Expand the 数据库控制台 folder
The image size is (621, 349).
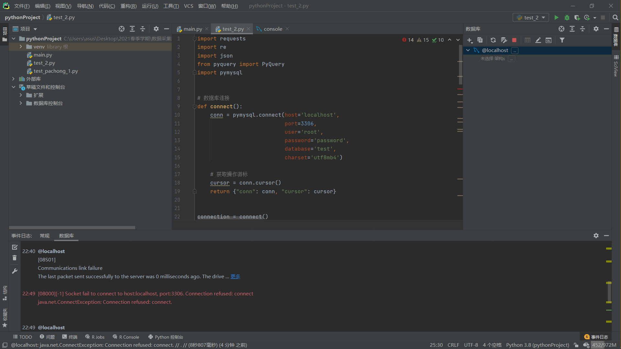(x=21, y=103)
